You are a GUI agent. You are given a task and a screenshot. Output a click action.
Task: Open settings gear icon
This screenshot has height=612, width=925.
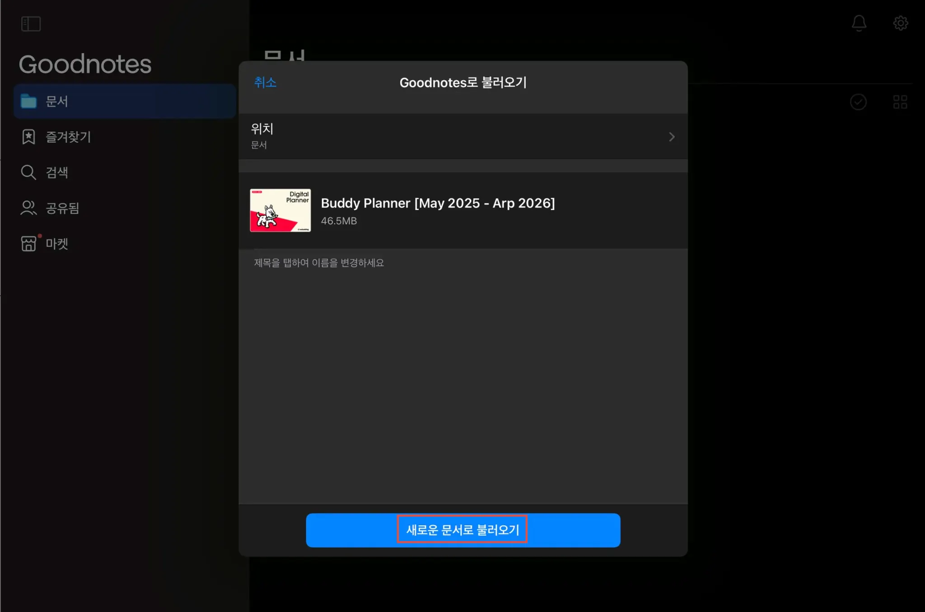coord(900,23)
